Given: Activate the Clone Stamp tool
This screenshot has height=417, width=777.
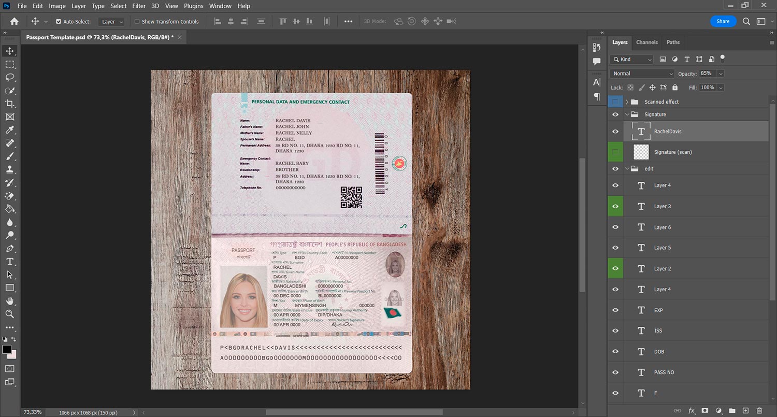Looking at the screenshot, I should [x=10, y=169].
